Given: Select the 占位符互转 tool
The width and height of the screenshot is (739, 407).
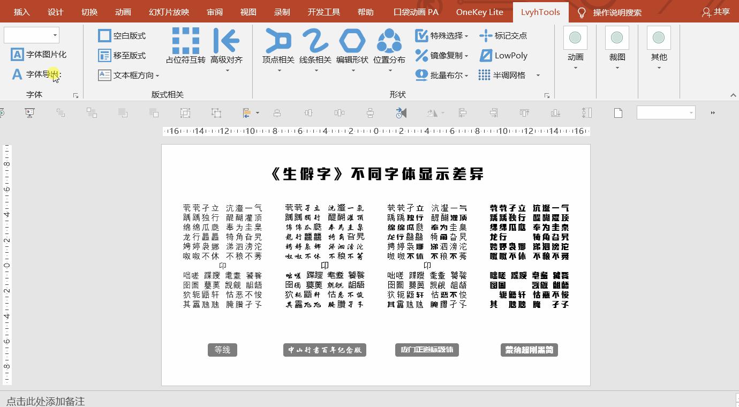Looking at the screenshot, I should click(x=185, y=46).
